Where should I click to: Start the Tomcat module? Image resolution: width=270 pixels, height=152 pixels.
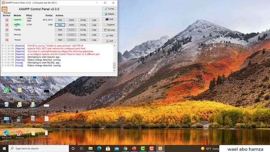[60, 40]
